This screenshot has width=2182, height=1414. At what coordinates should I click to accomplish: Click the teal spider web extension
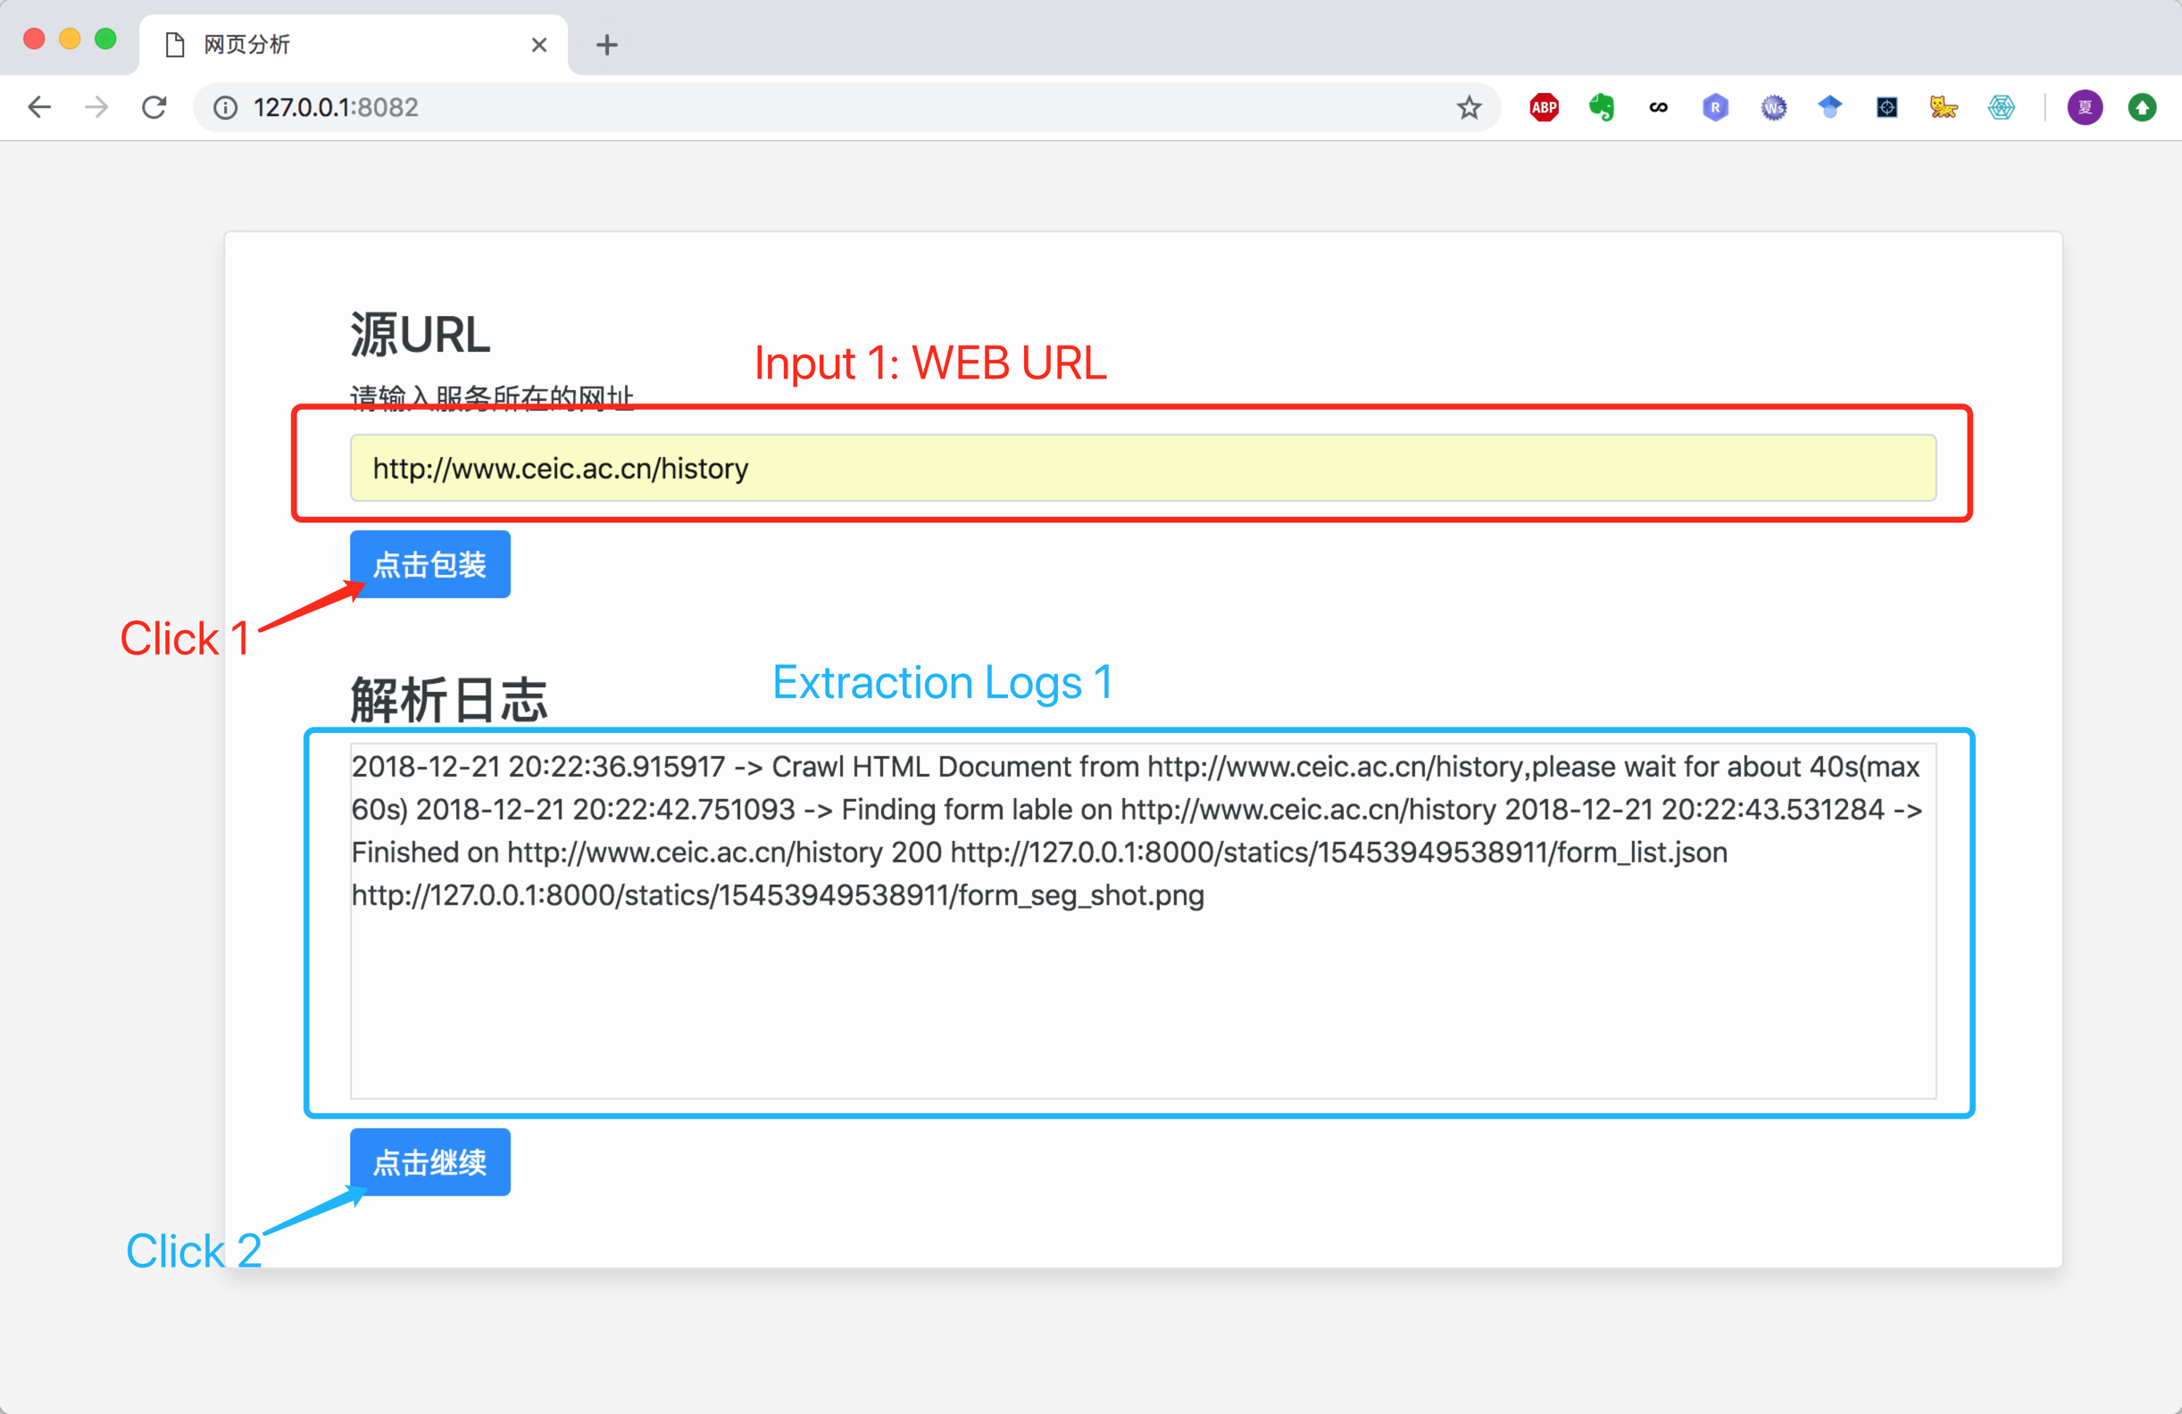pos(2002,108)
